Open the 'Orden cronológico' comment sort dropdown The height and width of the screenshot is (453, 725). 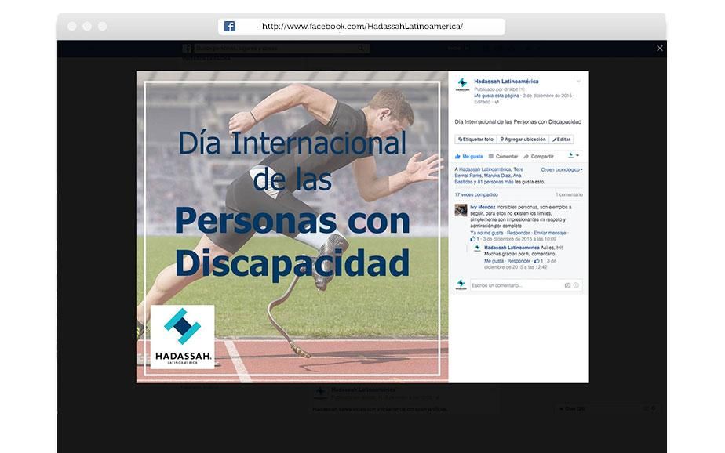click(562, 170)
